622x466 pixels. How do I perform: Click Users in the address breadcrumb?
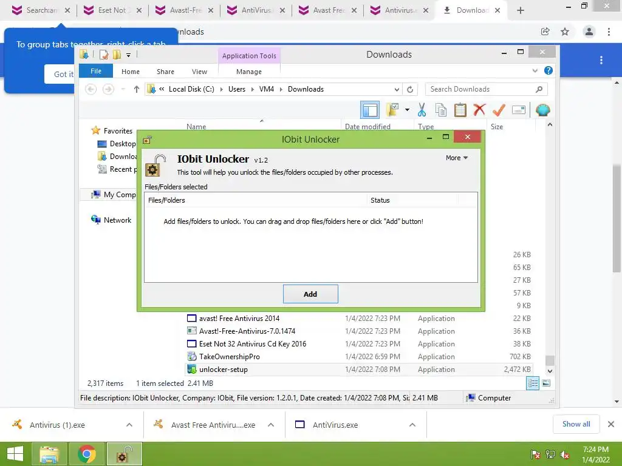(237, 89)
